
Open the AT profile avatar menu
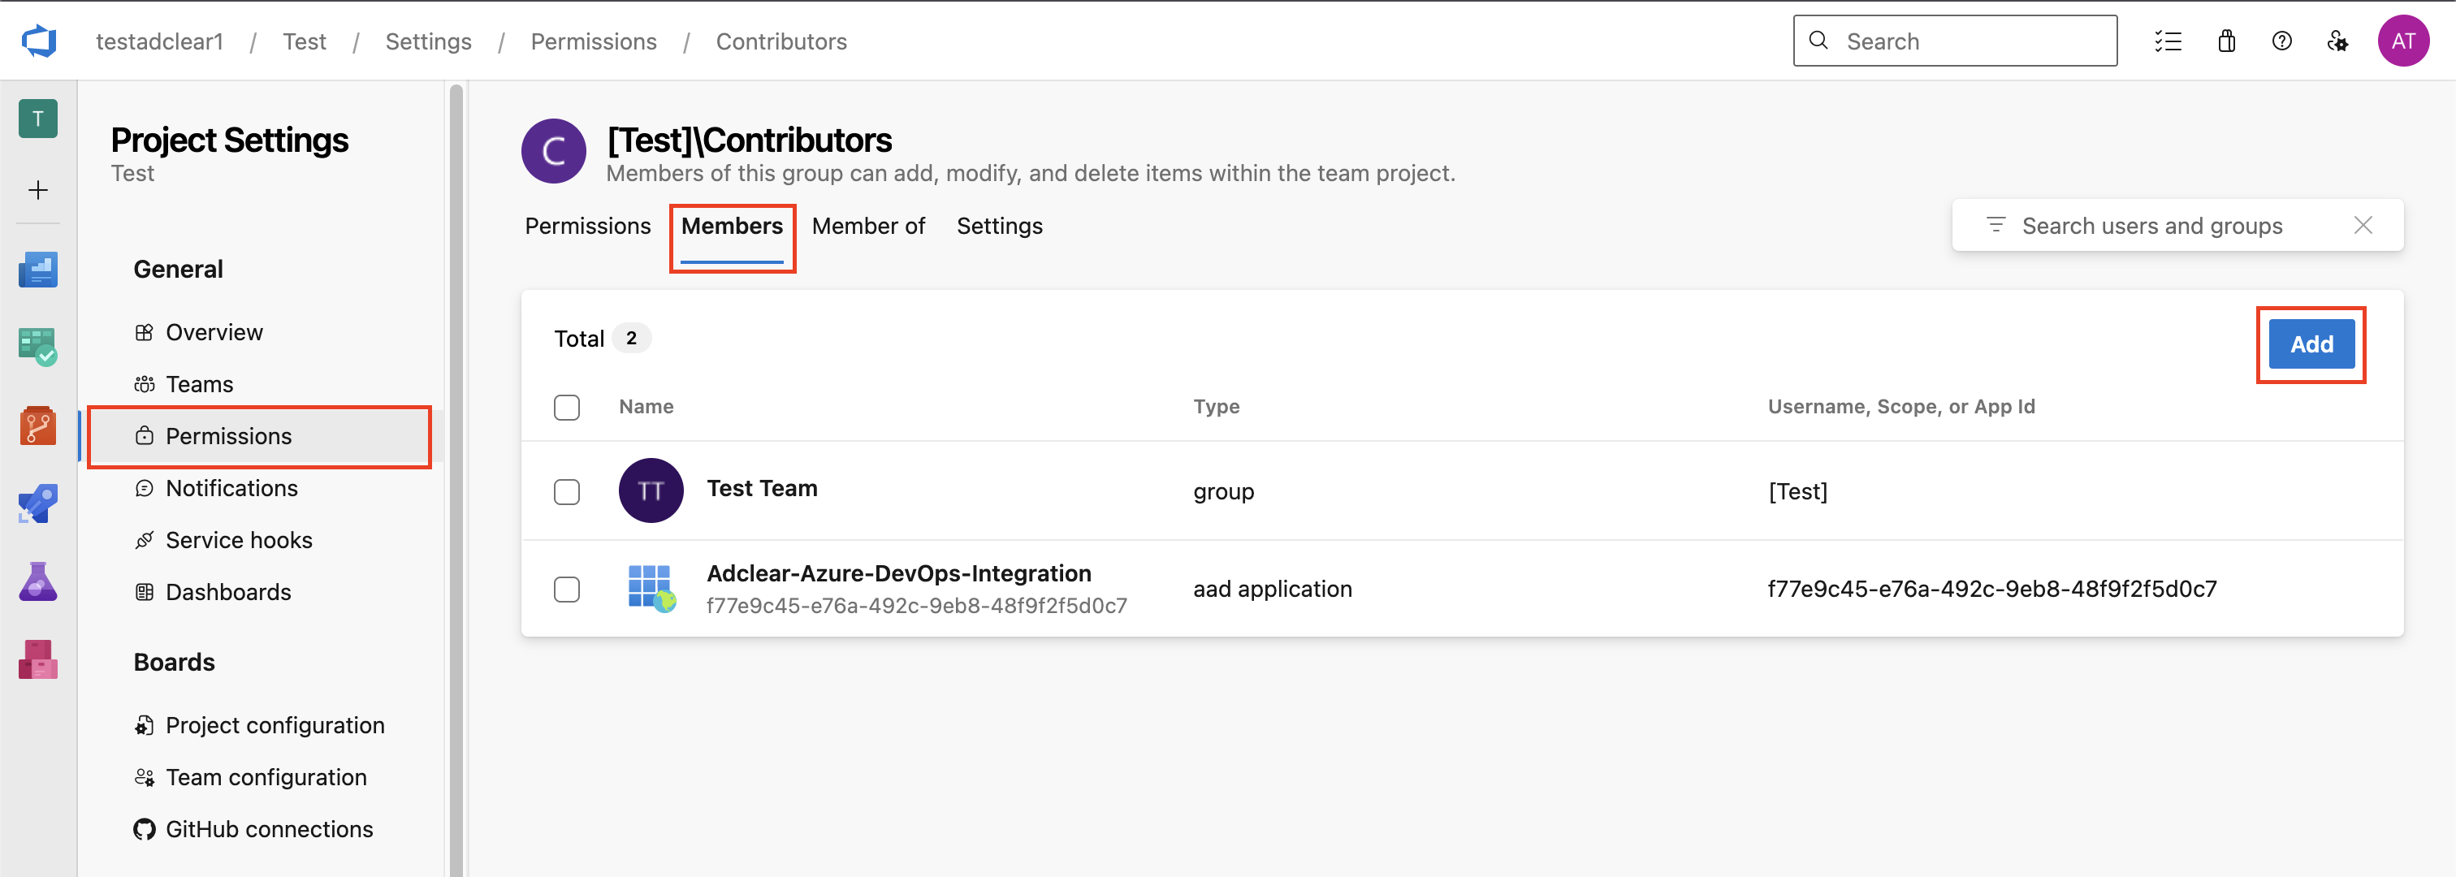2403,40
